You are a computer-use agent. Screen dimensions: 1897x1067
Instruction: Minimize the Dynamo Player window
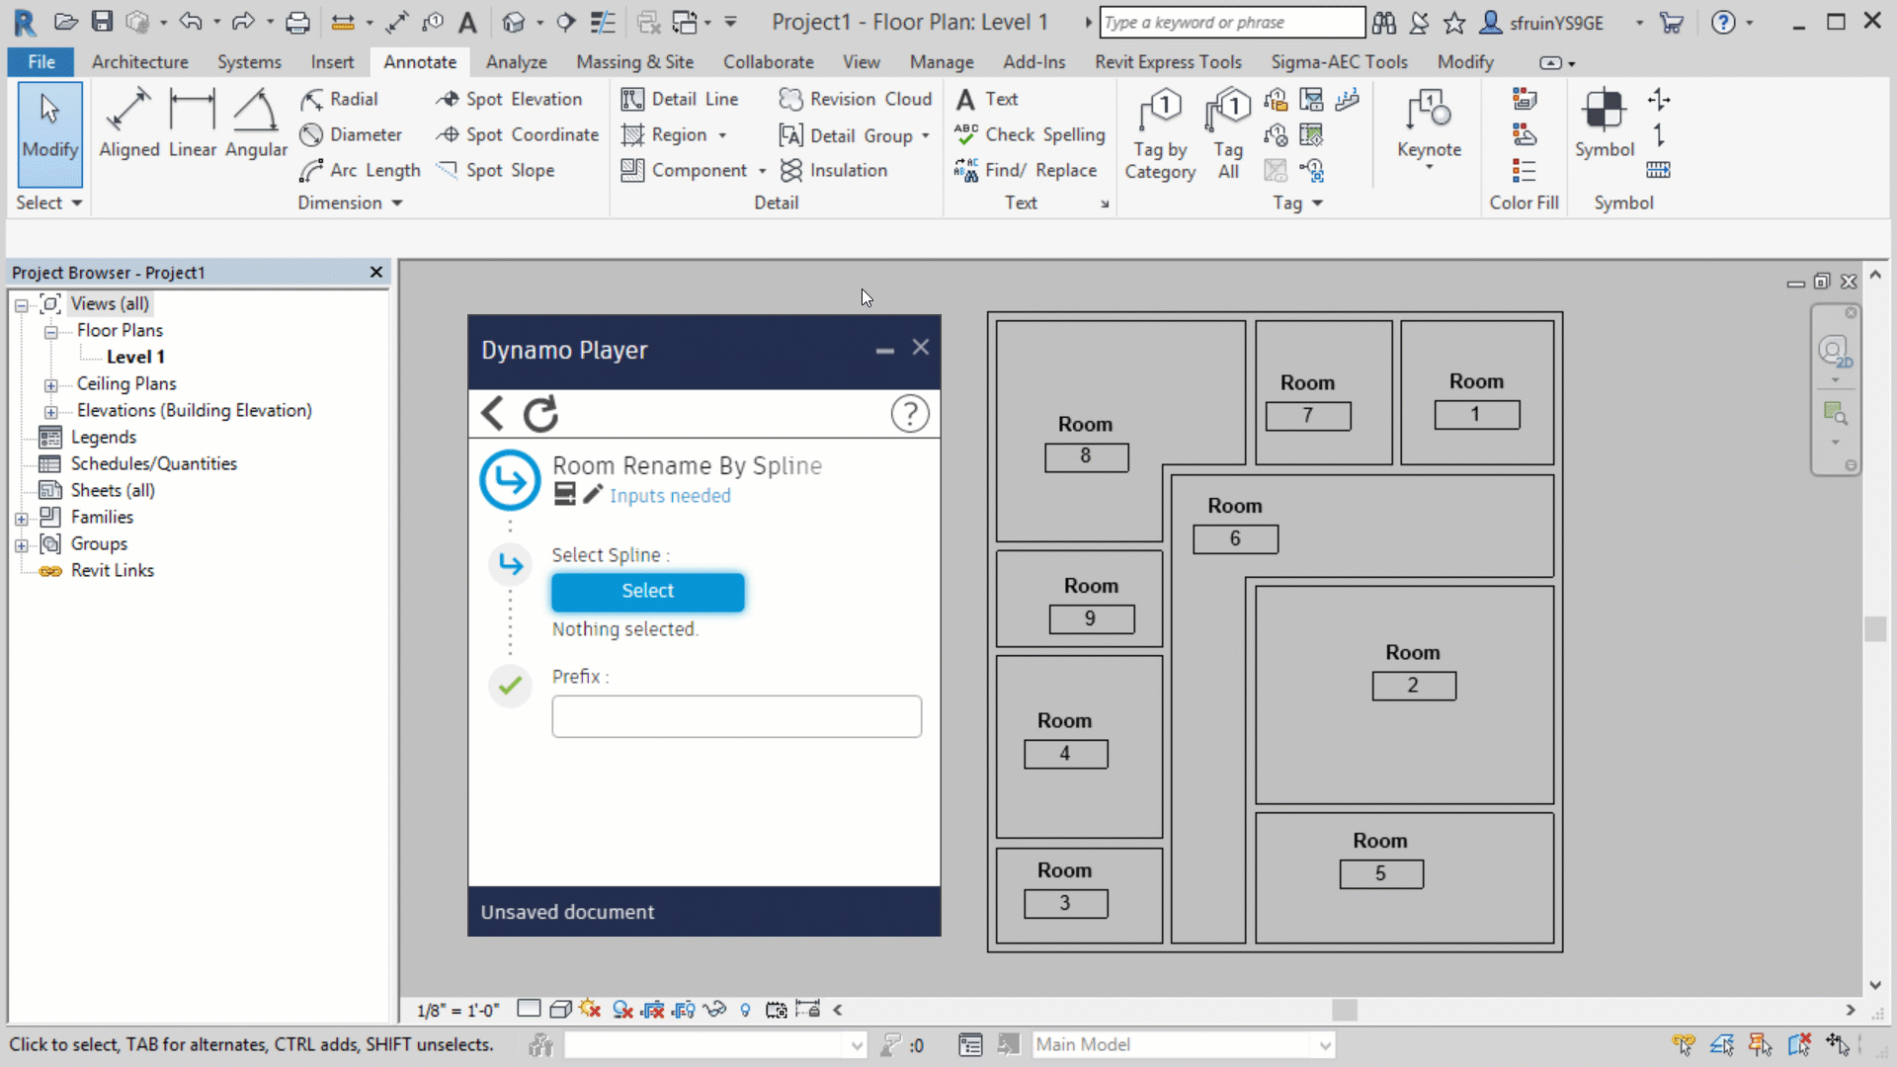click(884, 350)
